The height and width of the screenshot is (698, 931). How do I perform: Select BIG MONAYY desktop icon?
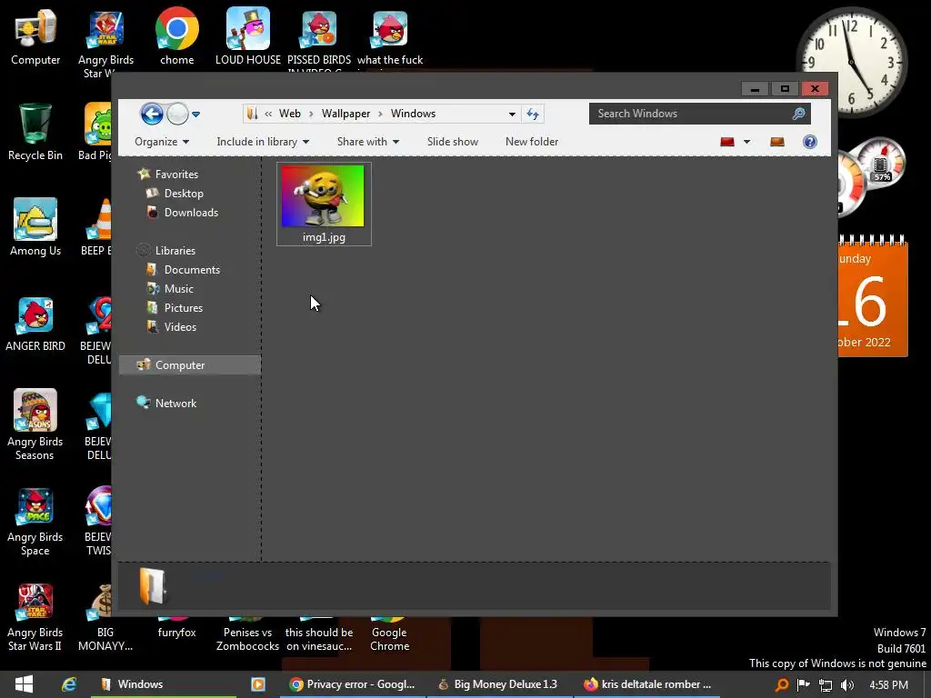point(105,617)
